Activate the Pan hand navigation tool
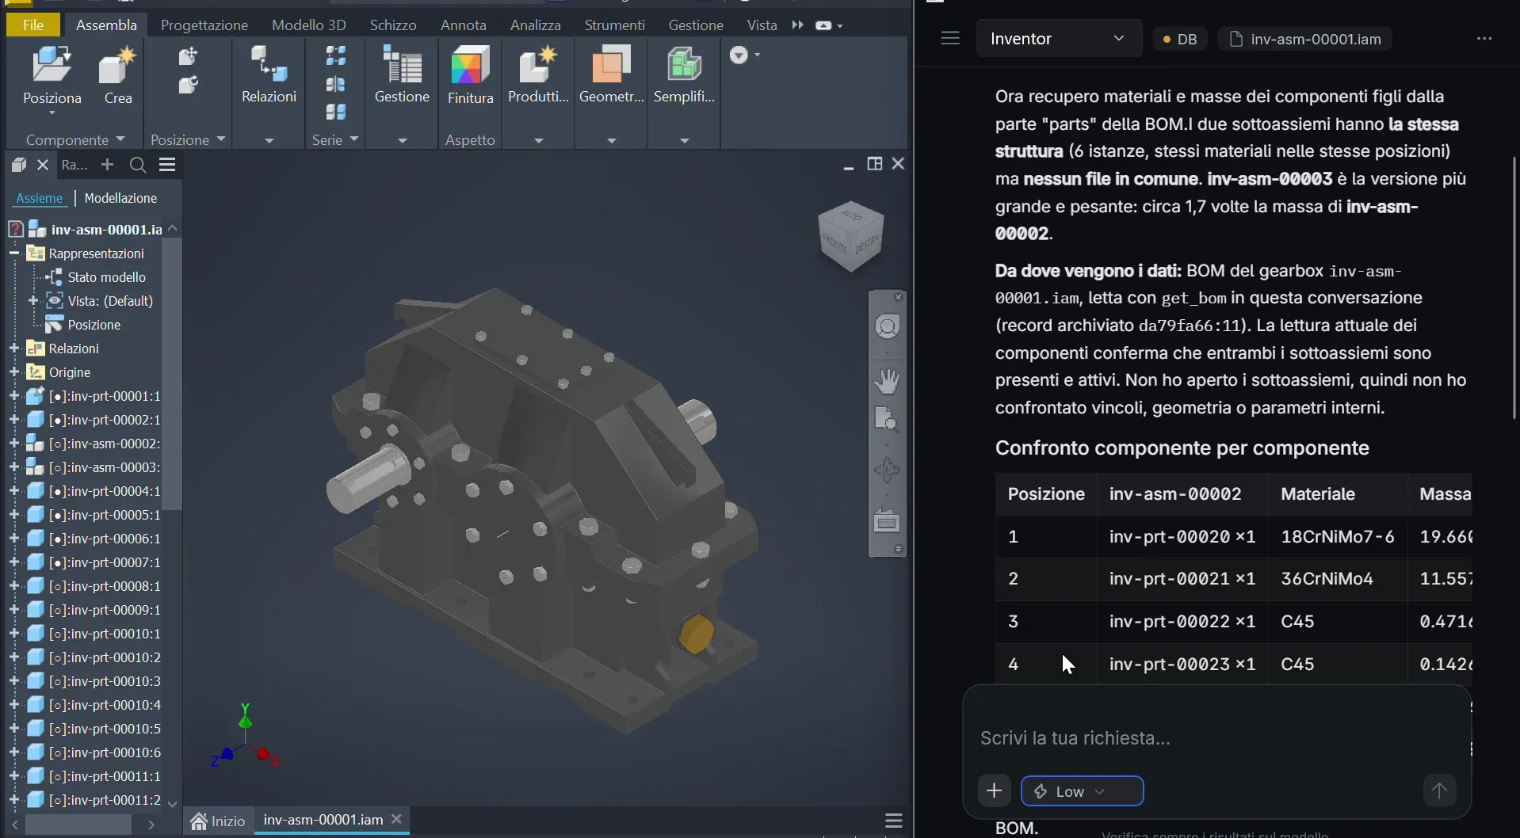 [887, 381]
